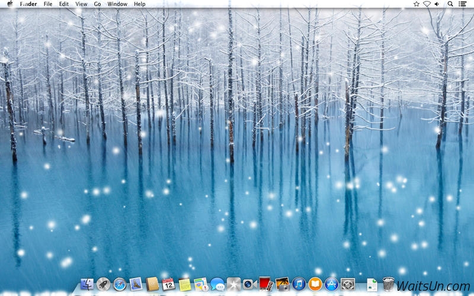This screenshot has height=296, width=474.
Task: Open the Wi-Fi status menu
Action: tap(427, 4)
